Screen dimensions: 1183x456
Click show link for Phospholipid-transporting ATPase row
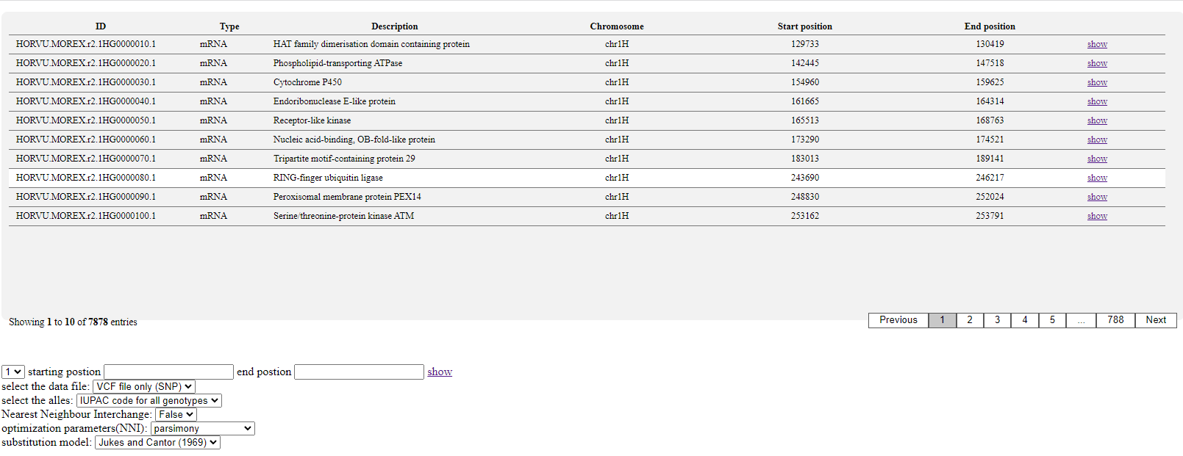pos(1097,63)
